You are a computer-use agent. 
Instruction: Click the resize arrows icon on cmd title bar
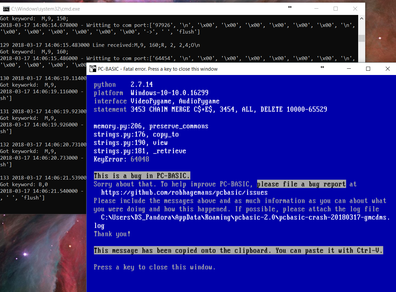(x=290, y=7)
